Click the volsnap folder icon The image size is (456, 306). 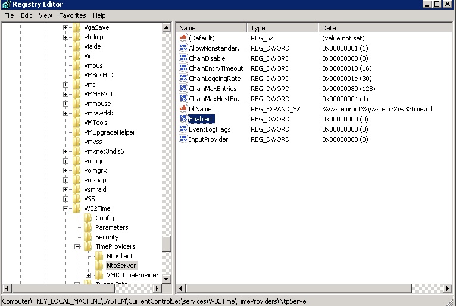(76, 180)
